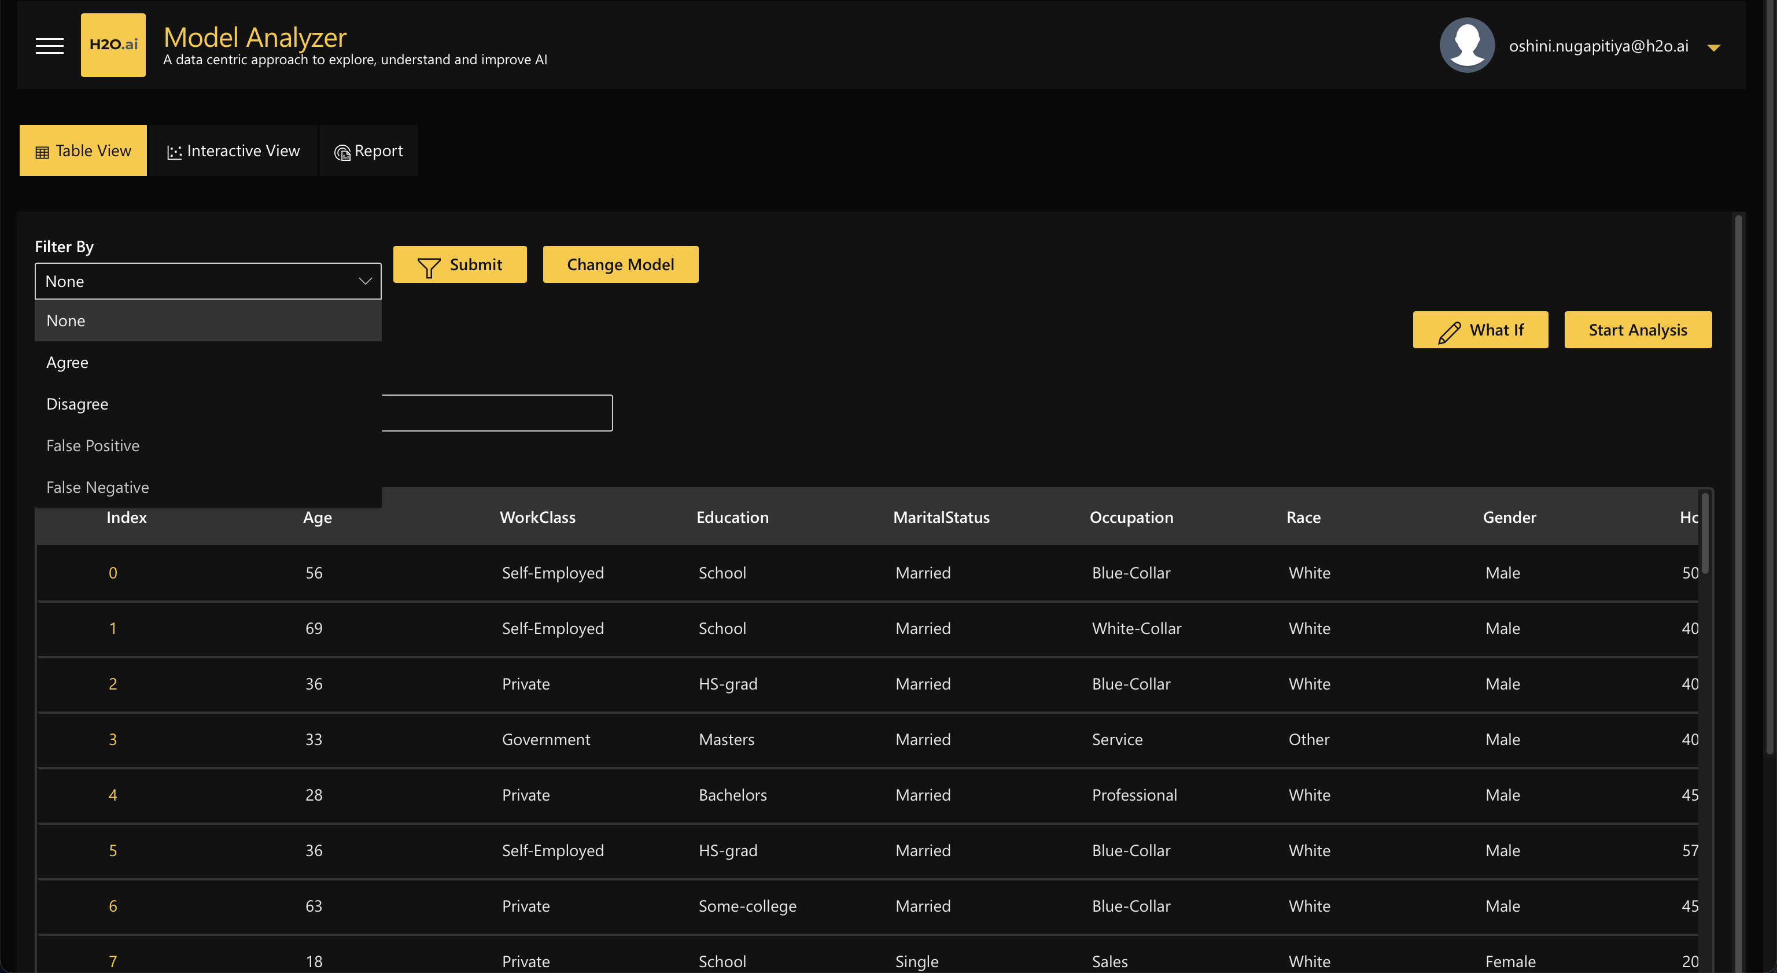Choose the Disagree filter option

pyautogui.click(x=78, y=404)
